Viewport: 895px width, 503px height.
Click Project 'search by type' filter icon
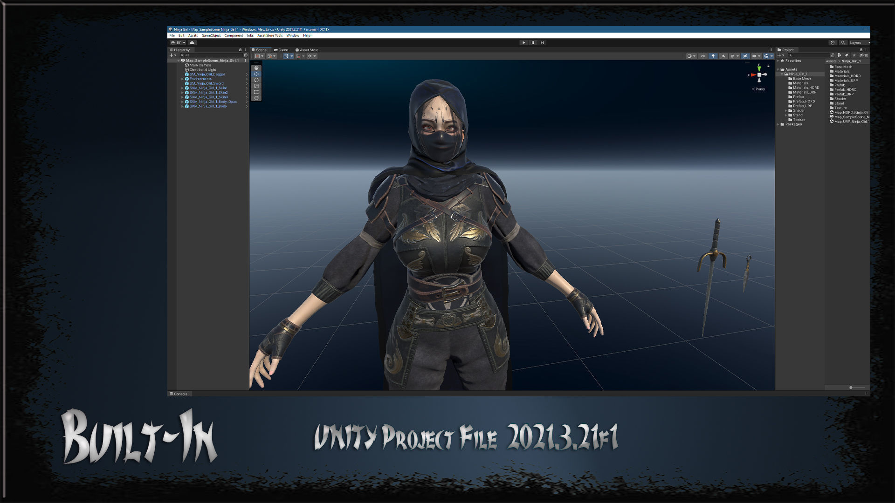pyautogui.click(x=839, y=55)
